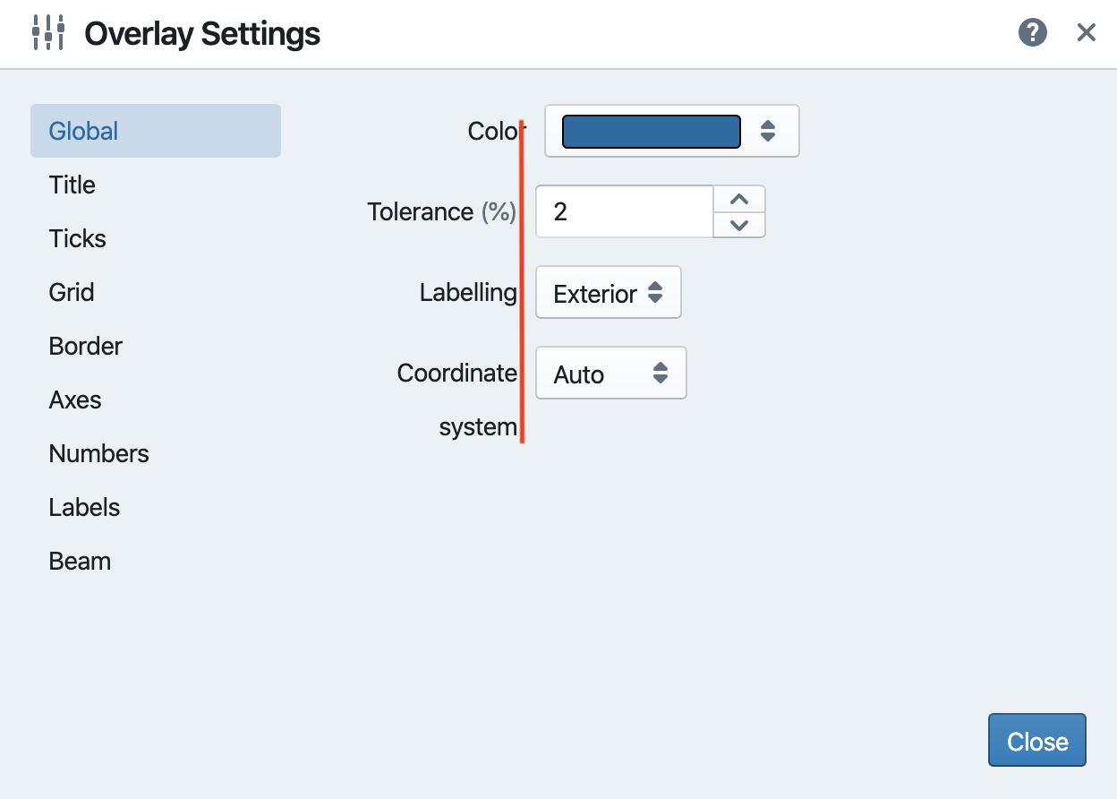Screen dimensions: 1117x799
Task: Open the overlay settings sliders icon
Action: [49, 32]
